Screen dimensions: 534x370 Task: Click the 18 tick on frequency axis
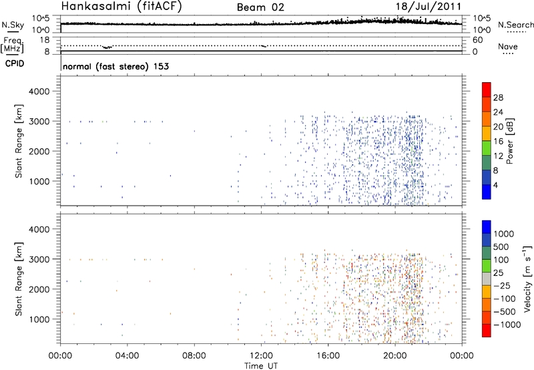[x=45, y=39]
